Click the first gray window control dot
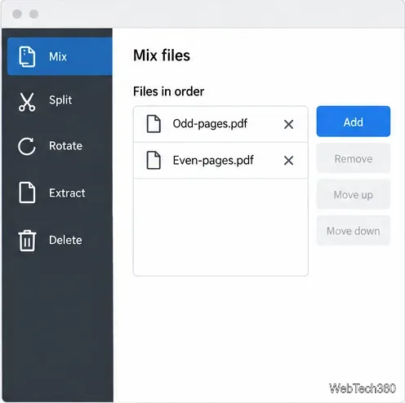Image resolution: width=405 pixels, height=403 pixels. coord(17,14)
